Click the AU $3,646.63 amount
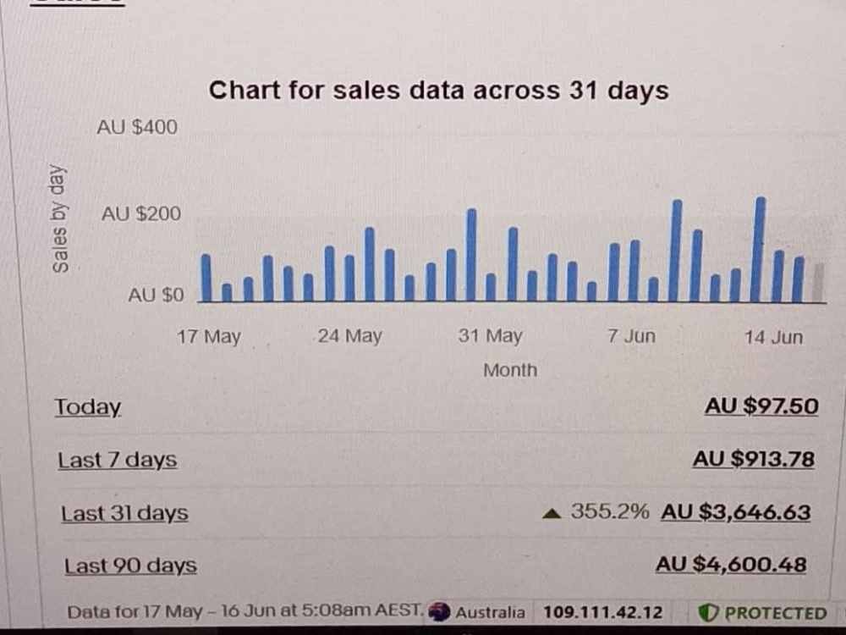Image resolution: width=846 pixels, height=635 pixels. coord(736,512)
